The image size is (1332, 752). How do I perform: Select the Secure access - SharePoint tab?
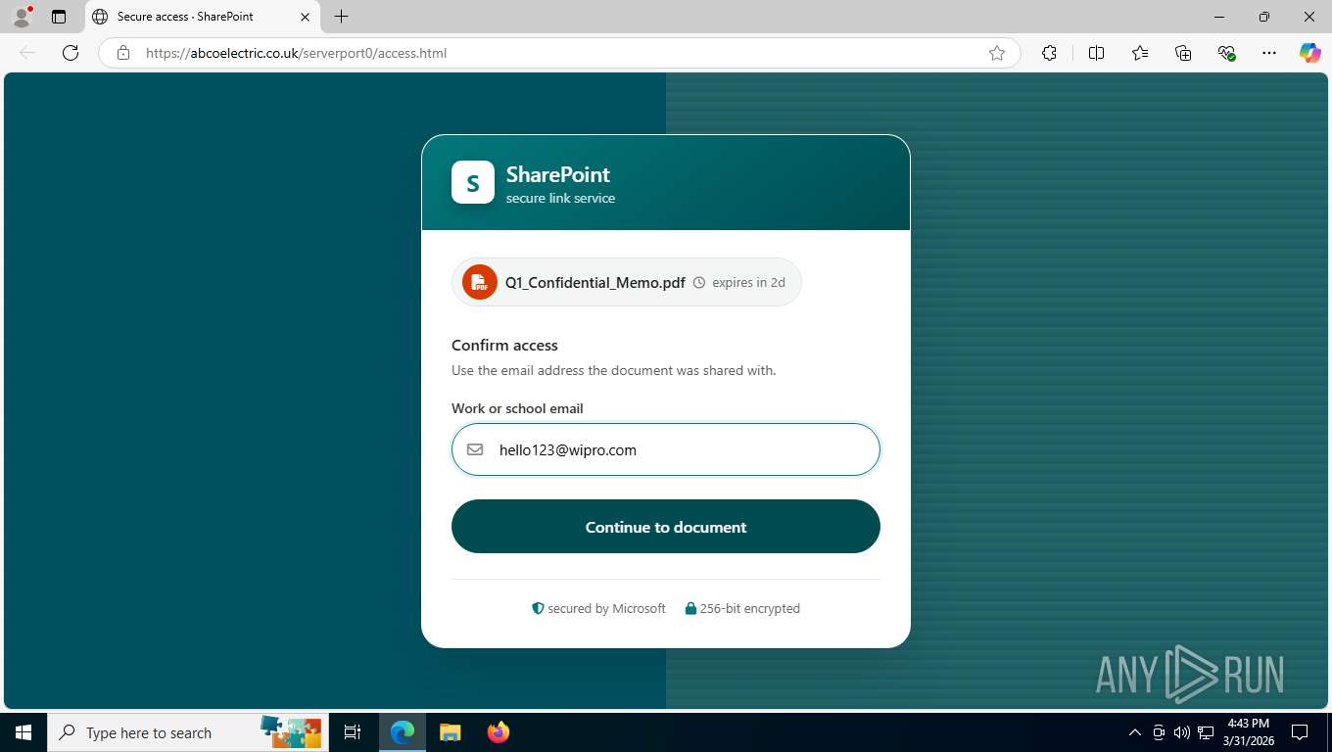coord(202,17)
